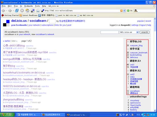Click the post link in the page header
Image resolution: width=157 pixels, height=117 pixels.
click(x=69, y=25)
